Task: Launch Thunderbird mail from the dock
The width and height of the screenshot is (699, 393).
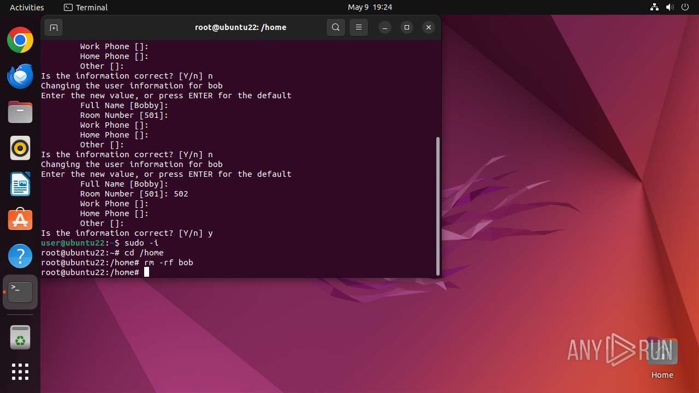Action: tap(20, 76)
